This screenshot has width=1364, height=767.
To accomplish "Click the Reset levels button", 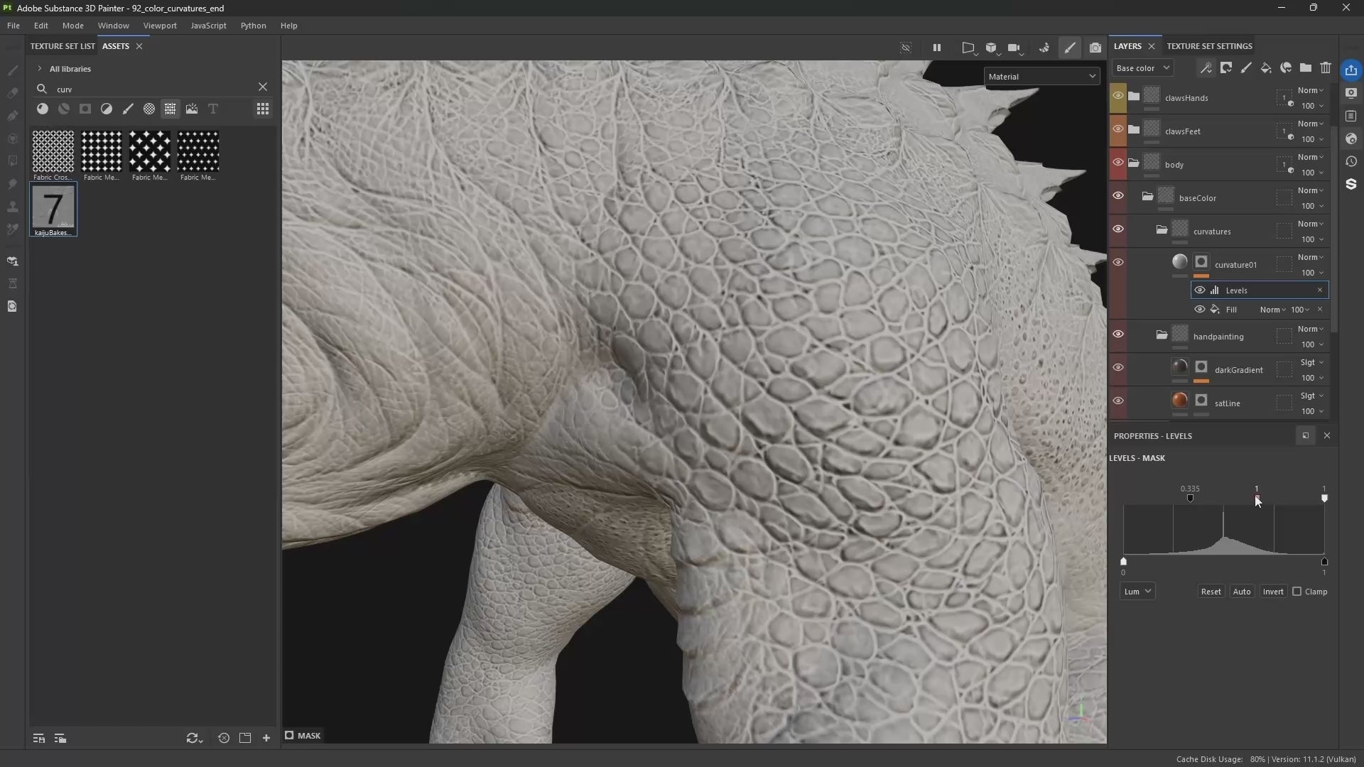I will point(1211,592).
